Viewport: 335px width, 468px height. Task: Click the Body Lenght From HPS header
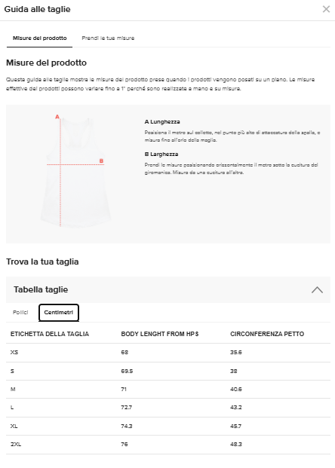coord(160,334)
